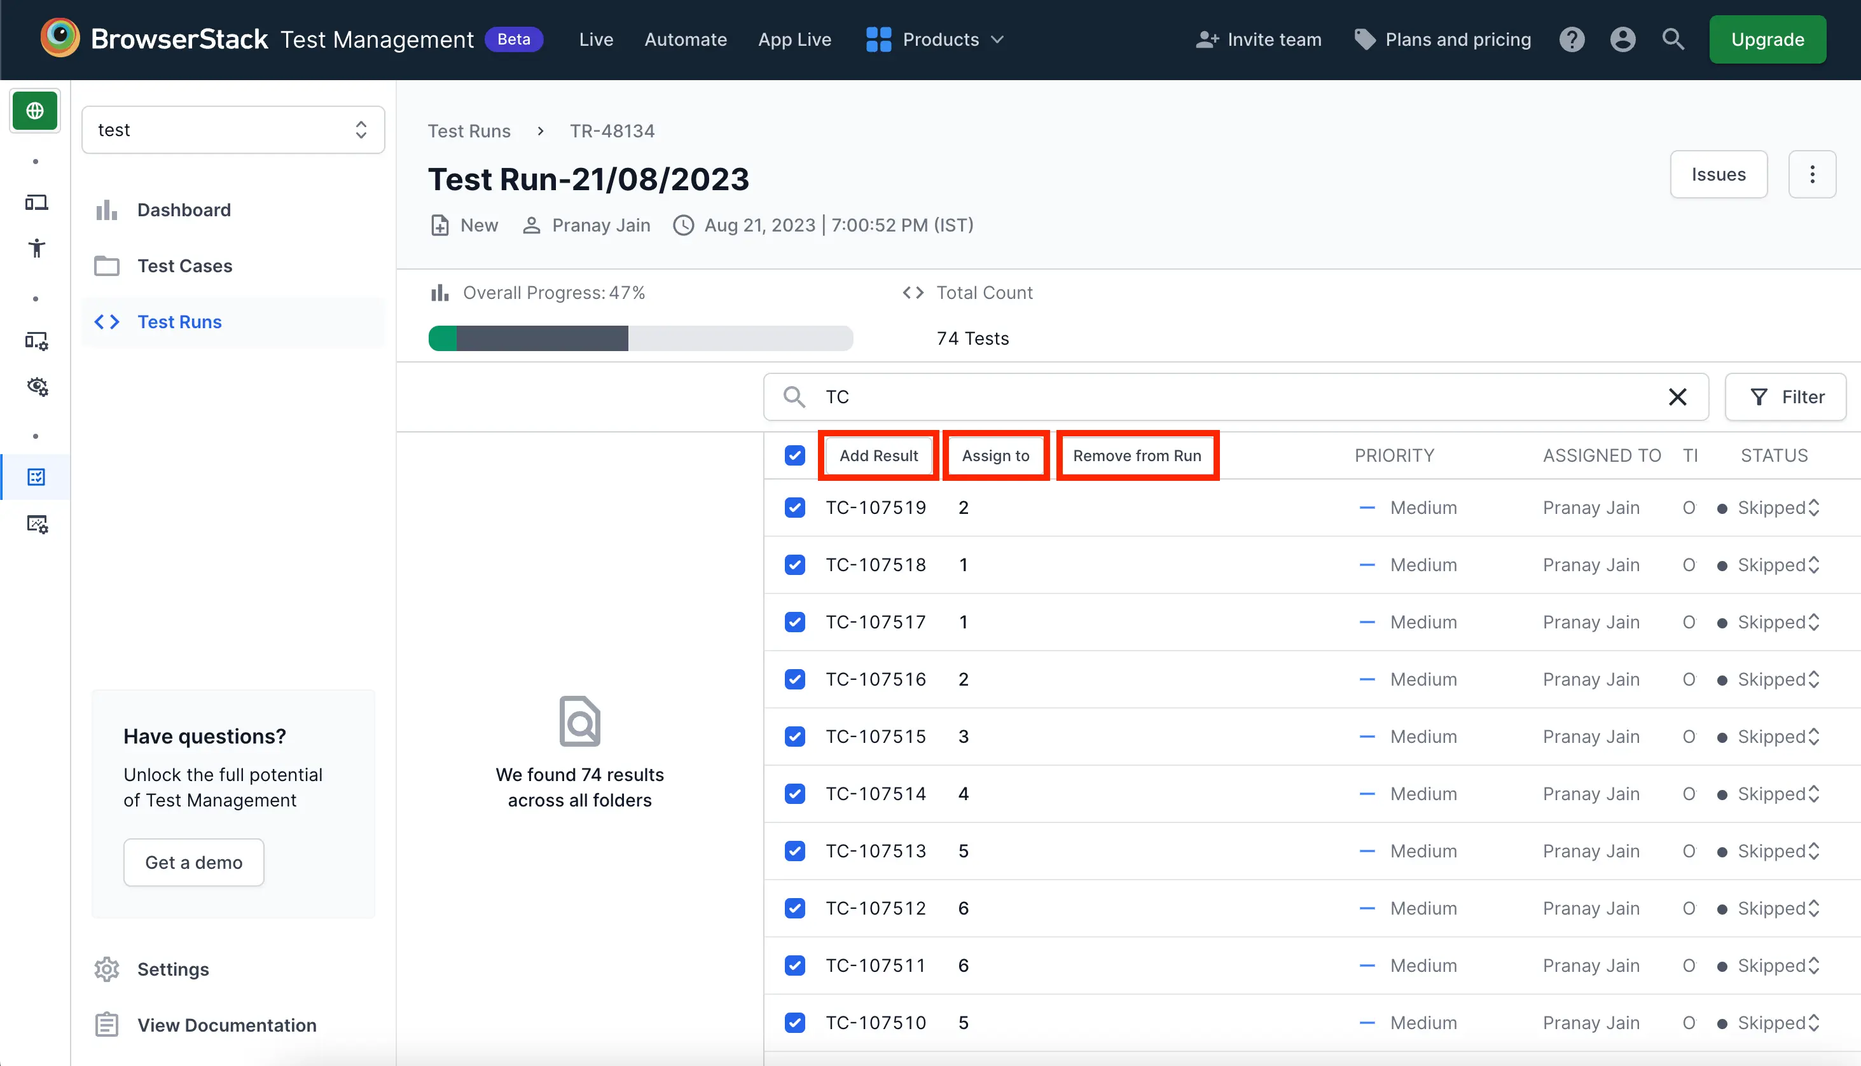1861x1066 pixels.
Task: Click the search magnifier icon in header
Action: point(1673,39)
